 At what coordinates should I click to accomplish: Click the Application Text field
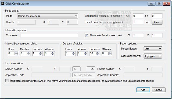(x=51, y=75)
